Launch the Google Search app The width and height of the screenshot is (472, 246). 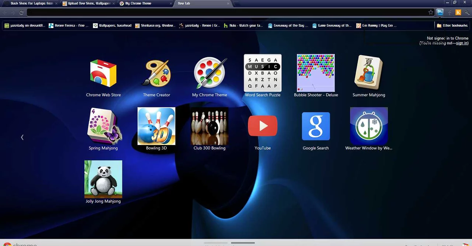[x=316, y=127]
